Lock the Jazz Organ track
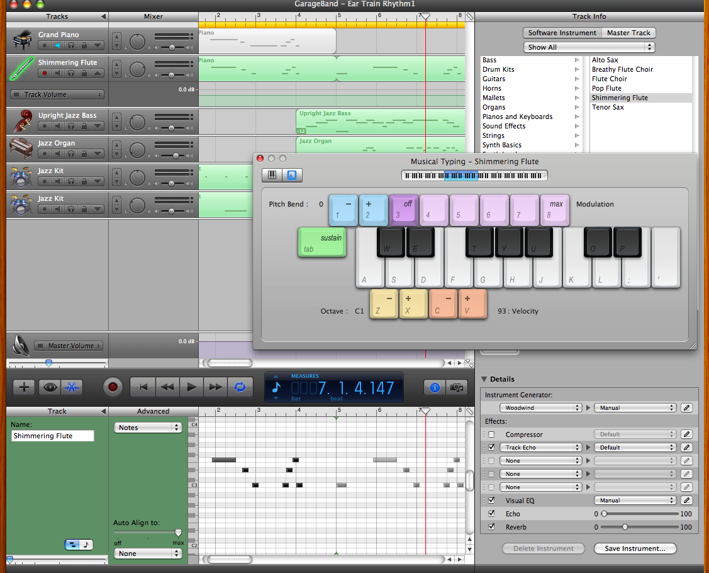 [84, 154]
